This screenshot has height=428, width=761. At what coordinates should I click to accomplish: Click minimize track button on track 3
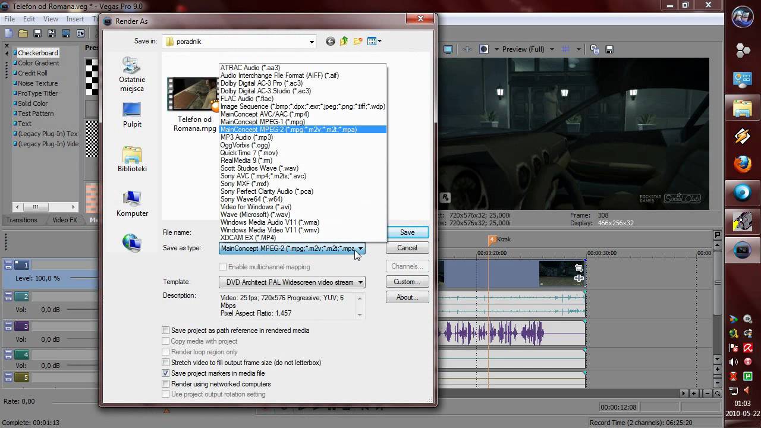point(8,326)
